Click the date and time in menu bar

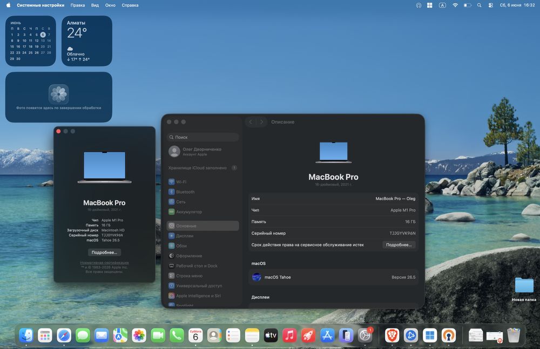(517, 5)
